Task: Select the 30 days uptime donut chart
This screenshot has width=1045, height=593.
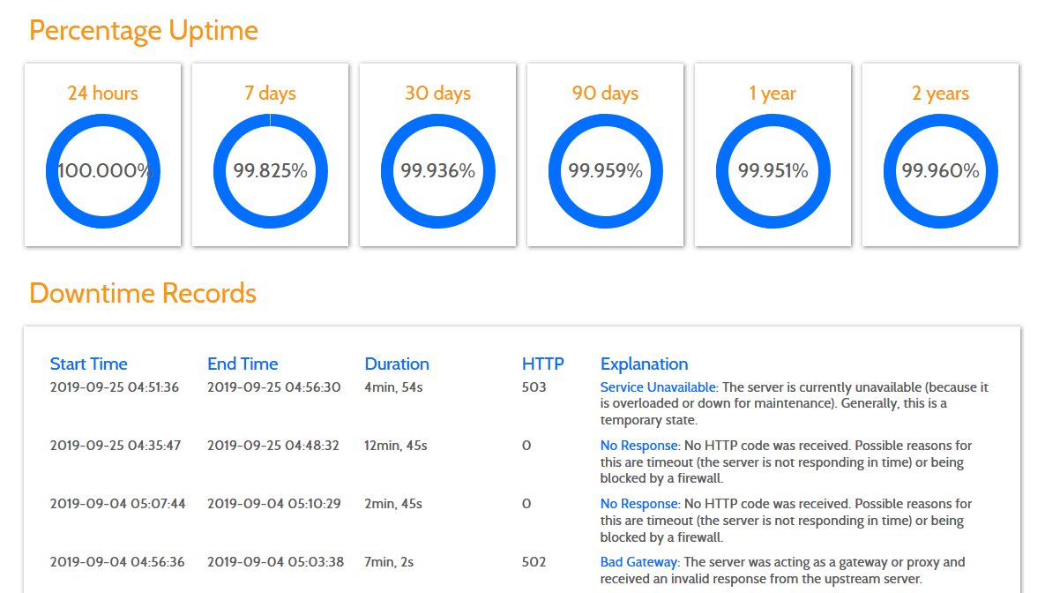Action: (438, 171)
